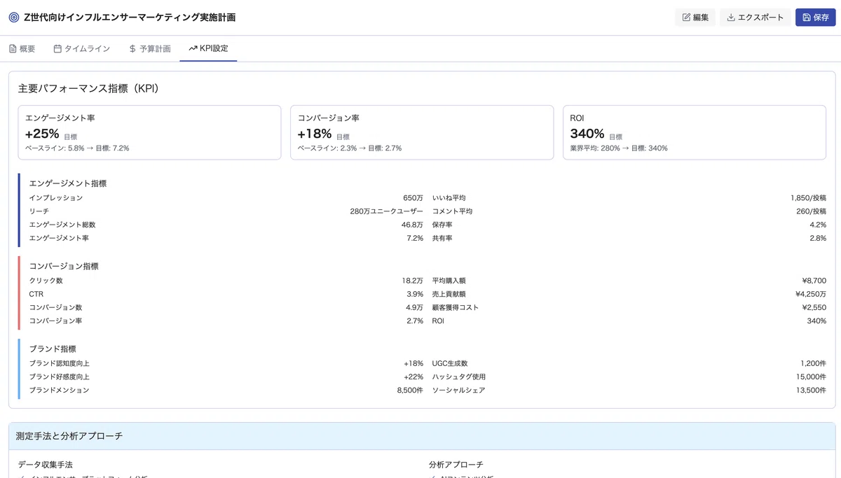
Task: Click the データ収集手法 subheading
Action: [x=46, y=465]
